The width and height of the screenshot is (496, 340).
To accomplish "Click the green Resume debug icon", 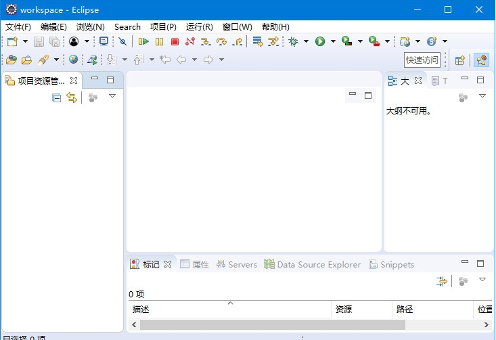I will coord(143,42).
